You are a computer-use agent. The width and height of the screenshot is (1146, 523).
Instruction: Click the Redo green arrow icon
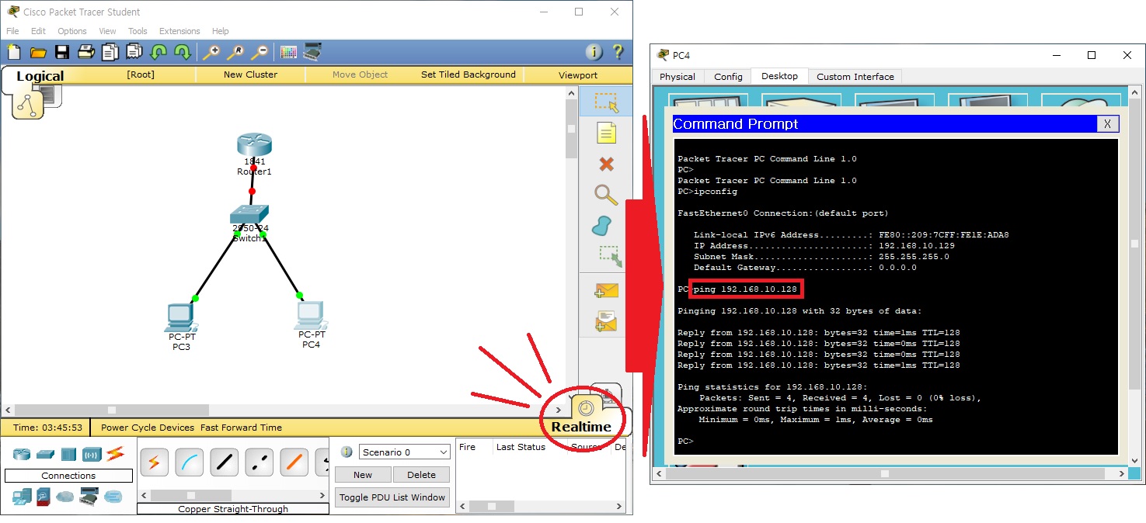pyautogui.click(x=183, y=52)
